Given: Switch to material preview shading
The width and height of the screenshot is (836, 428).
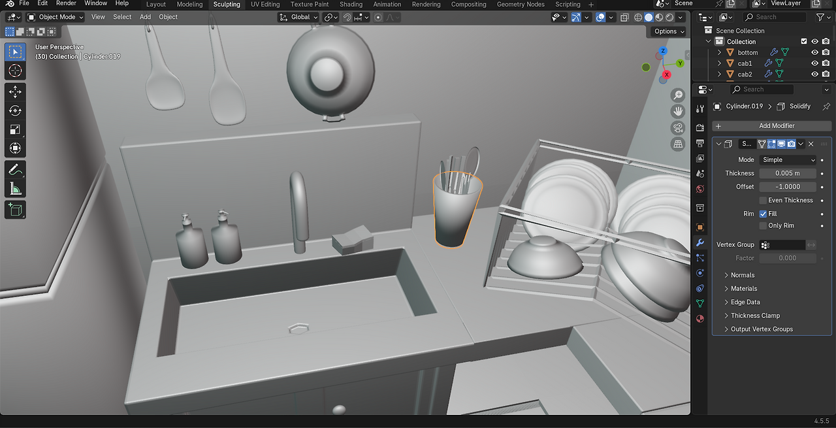Looking at the screenshot, I should (660, 17).
